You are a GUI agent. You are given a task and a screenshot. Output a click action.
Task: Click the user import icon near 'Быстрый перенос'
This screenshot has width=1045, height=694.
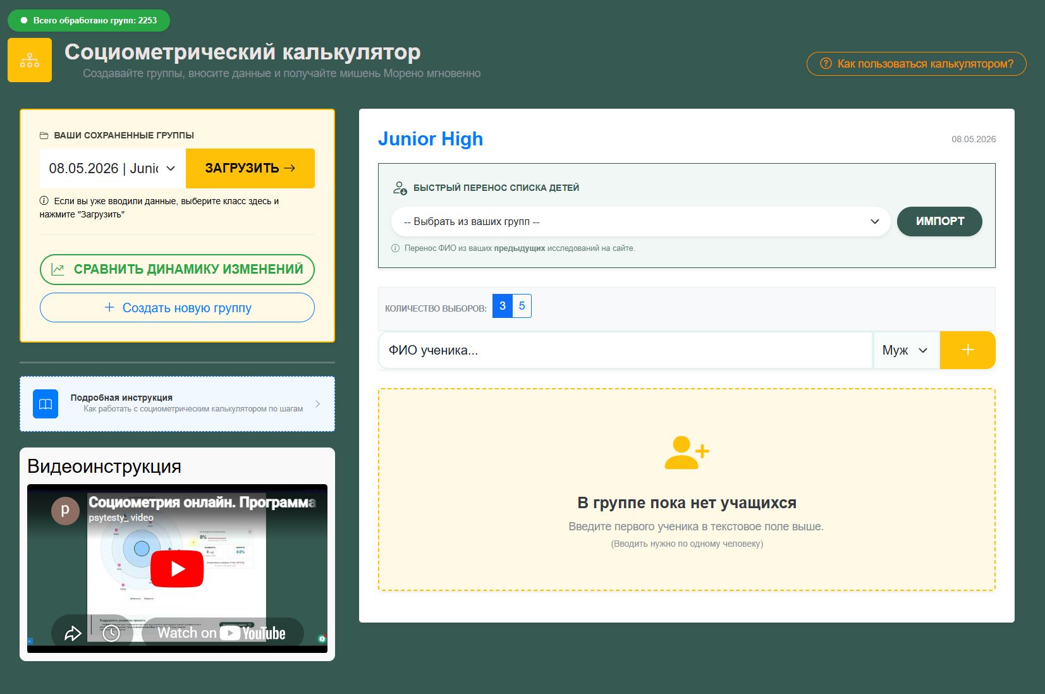coord(400,188)
